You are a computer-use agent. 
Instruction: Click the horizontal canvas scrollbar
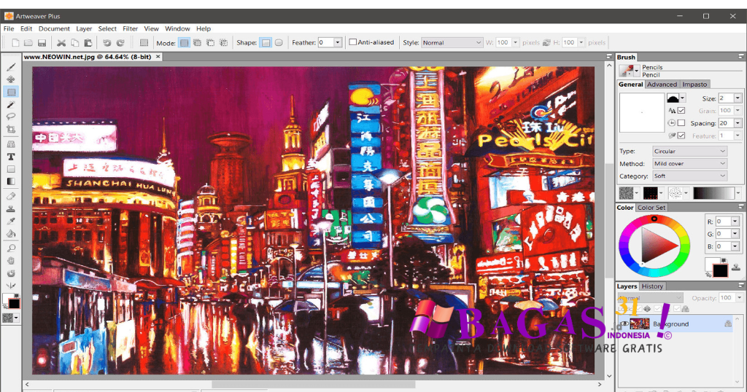point(313,385)
